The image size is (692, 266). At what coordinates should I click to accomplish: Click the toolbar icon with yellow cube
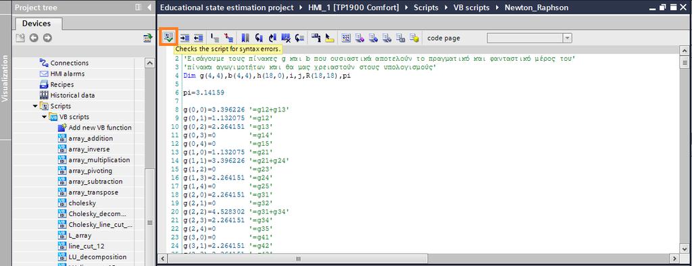click(x=414, y=38)
